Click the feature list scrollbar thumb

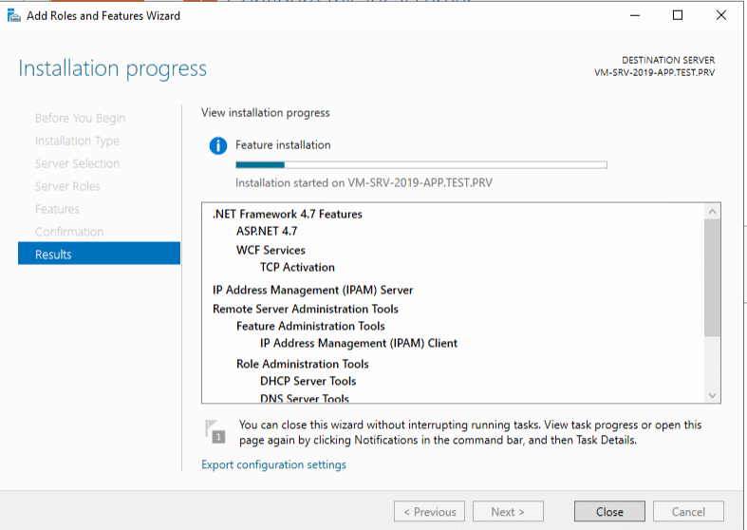coord(712,278)
